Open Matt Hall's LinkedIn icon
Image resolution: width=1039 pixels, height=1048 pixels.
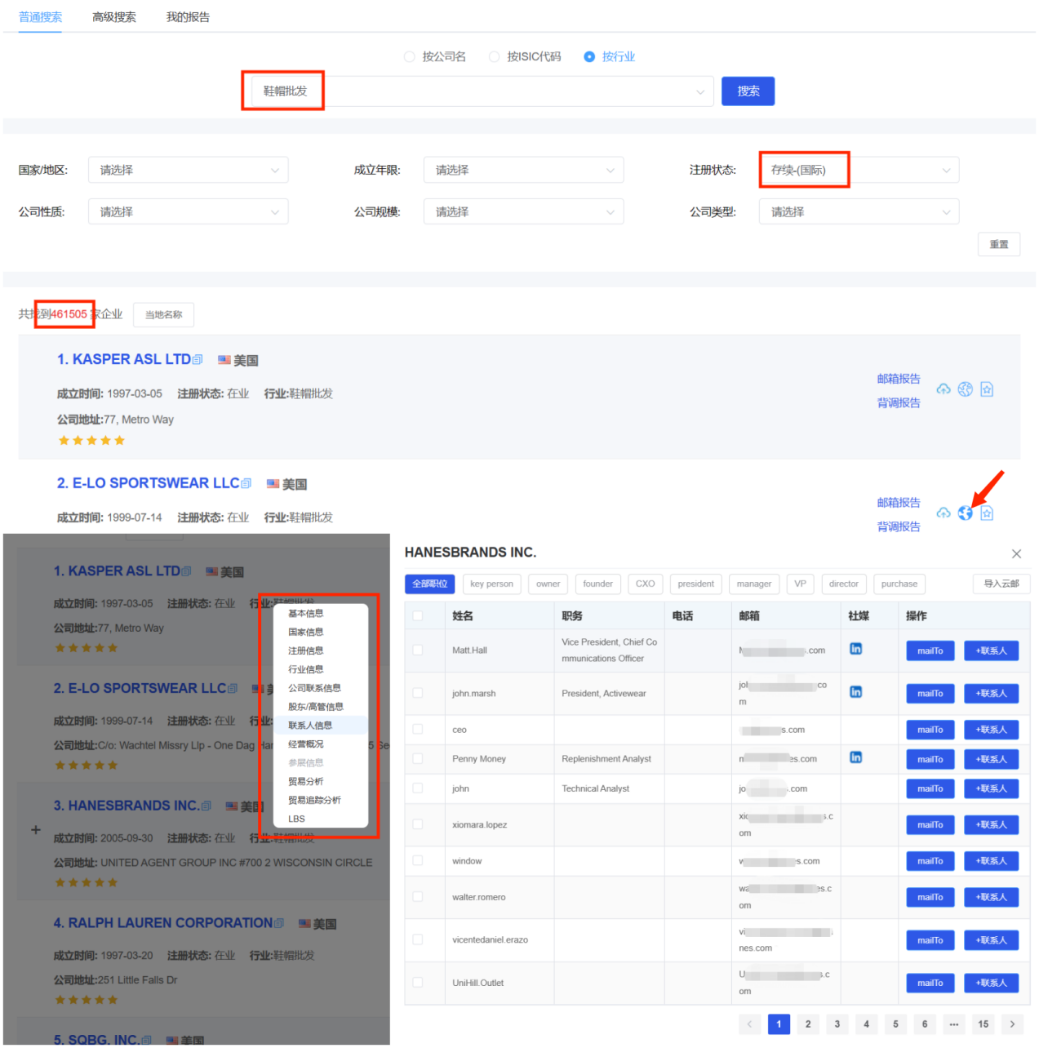856,649
